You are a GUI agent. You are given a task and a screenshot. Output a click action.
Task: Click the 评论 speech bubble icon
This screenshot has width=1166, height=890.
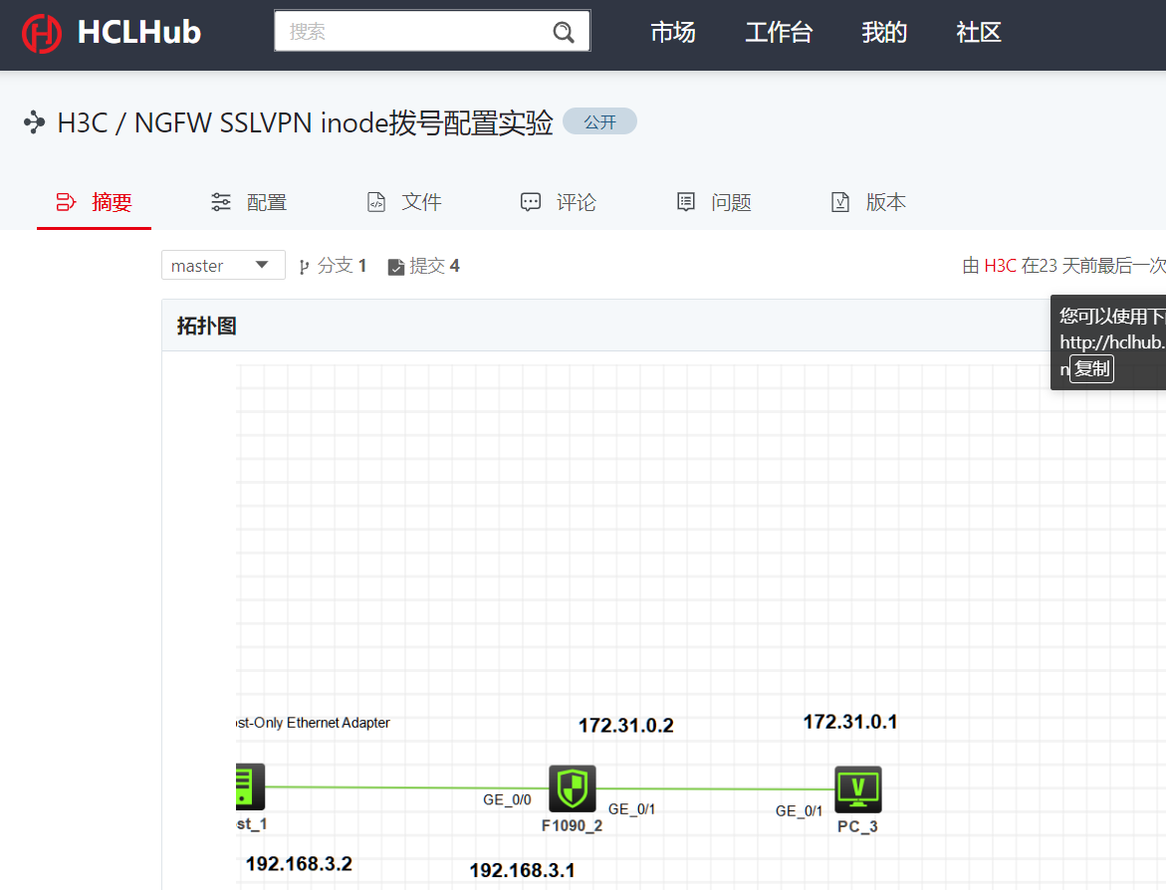(x=530, y=202)
